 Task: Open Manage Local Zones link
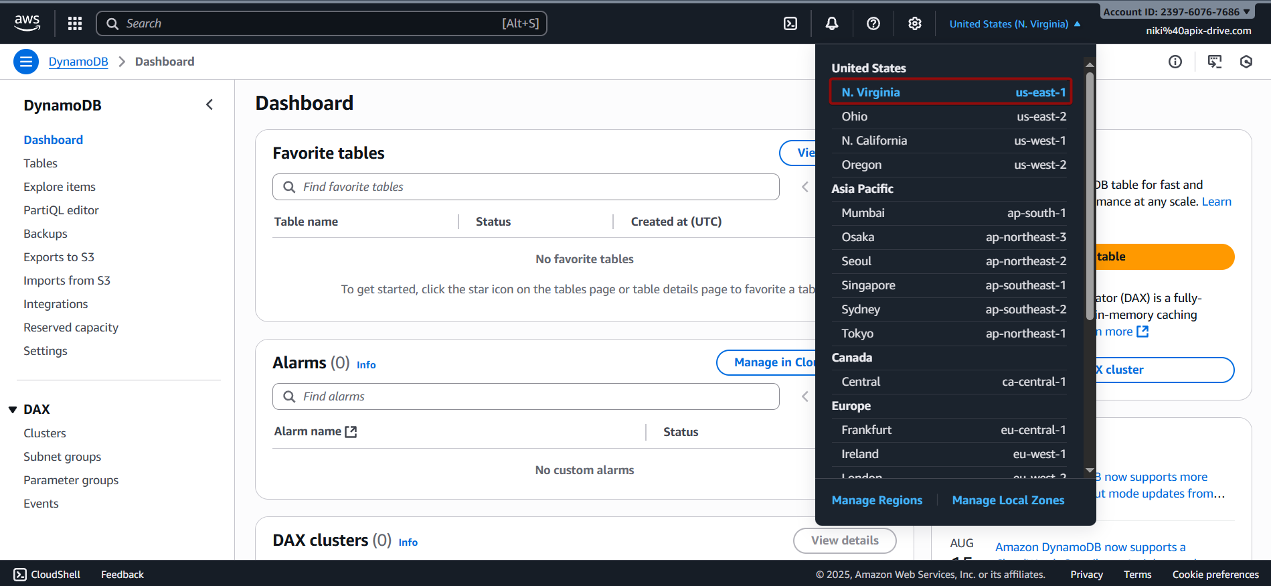tap(1008, 500)
